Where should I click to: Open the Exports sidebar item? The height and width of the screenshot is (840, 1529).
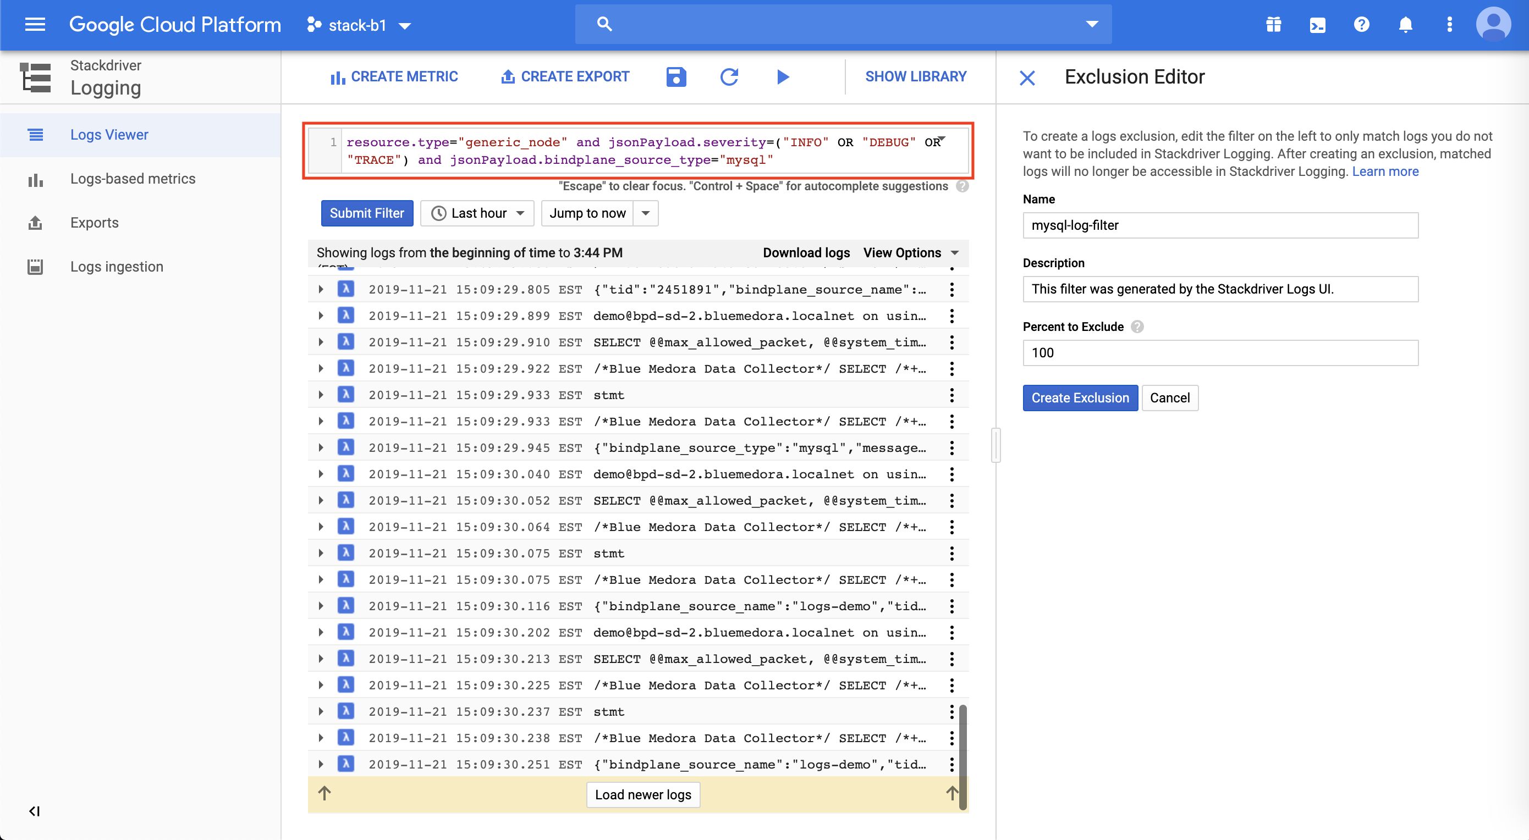pos(95,223)
